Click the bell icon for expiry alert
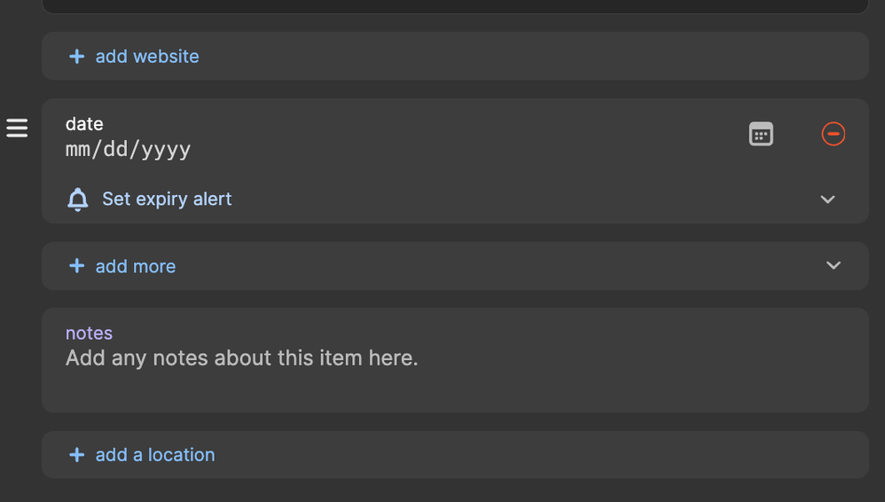Image resolution: width=885 pixels, height=502 pixels. point(78,200)
